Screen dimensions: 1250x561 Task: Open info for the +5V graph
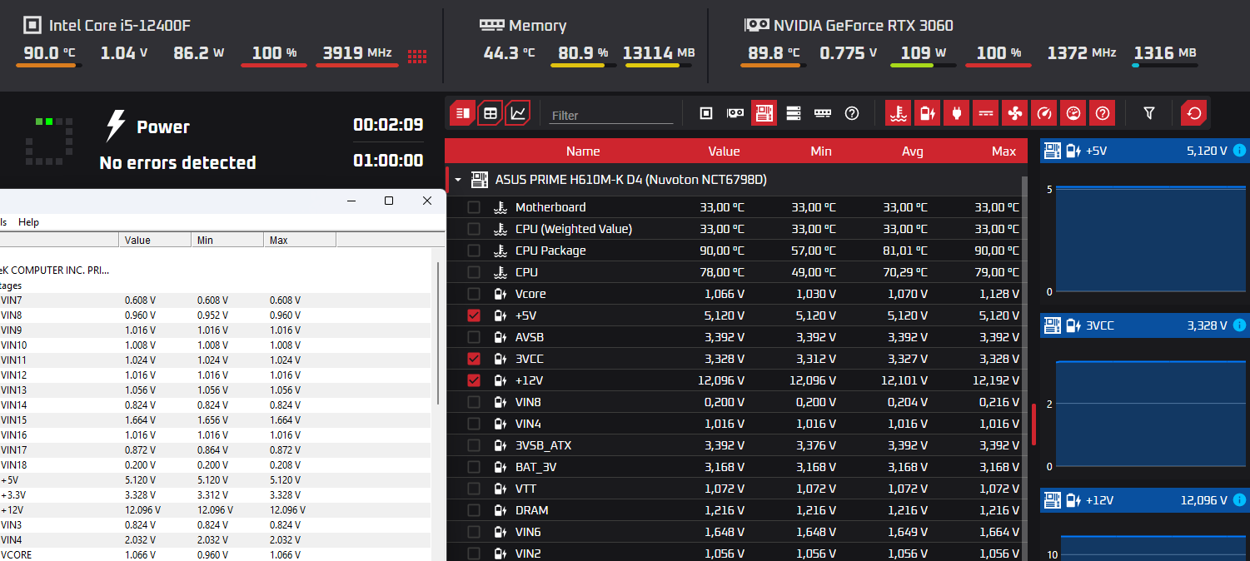1239,151
